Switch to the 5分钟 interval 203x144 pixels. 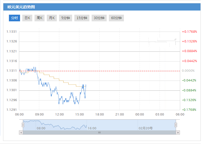65,18
